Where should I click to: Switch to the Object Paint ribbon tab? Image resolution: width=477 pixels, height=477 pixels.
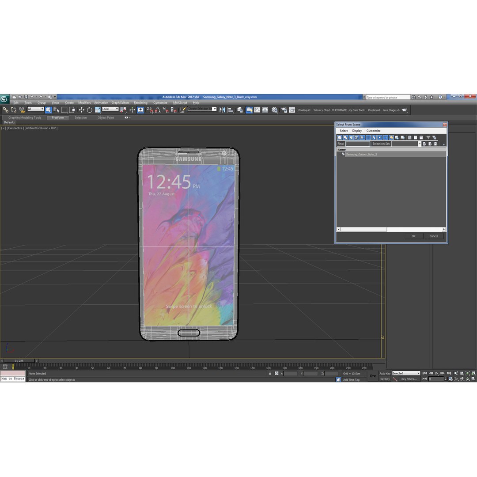click(106, 117)
